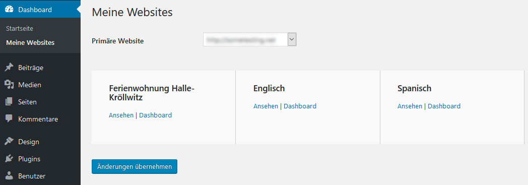Open the Englisch site Dashboard link

[x=300, y=106]
